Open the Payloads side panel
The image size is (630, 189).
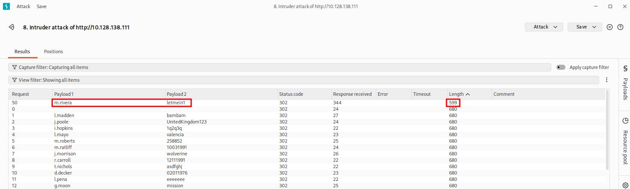pos(625,83)
